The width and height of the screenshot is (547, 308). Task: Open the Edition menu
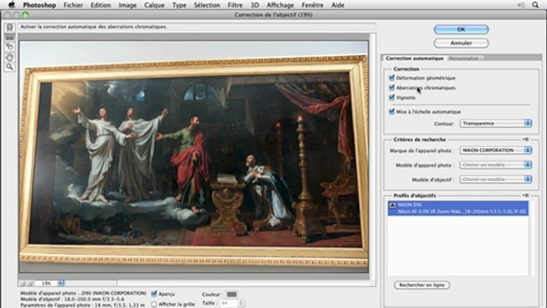(101, 5)
